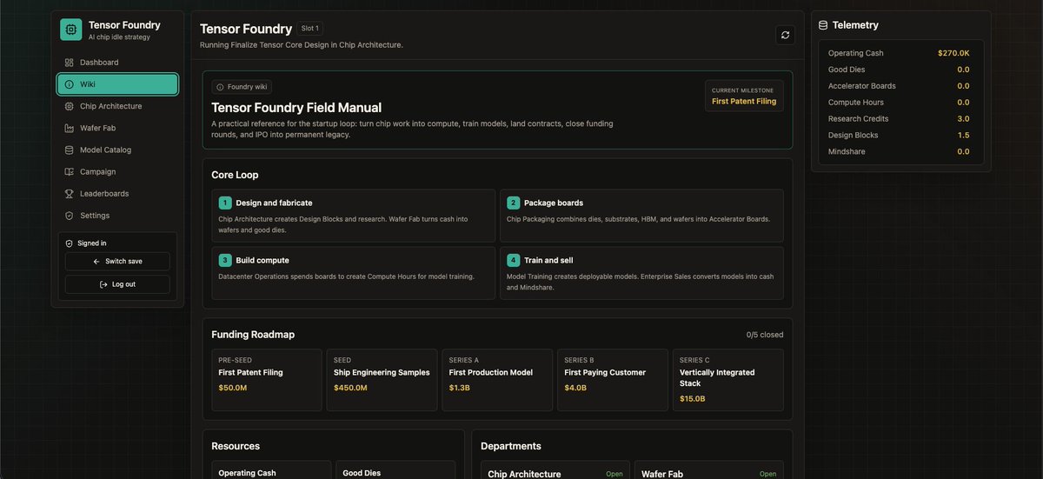Click step number 4 badge in Core Loop
Image resolution: width=1043 pixels, height=479 pixels.
pyautogui.click(x=513, y=260)
